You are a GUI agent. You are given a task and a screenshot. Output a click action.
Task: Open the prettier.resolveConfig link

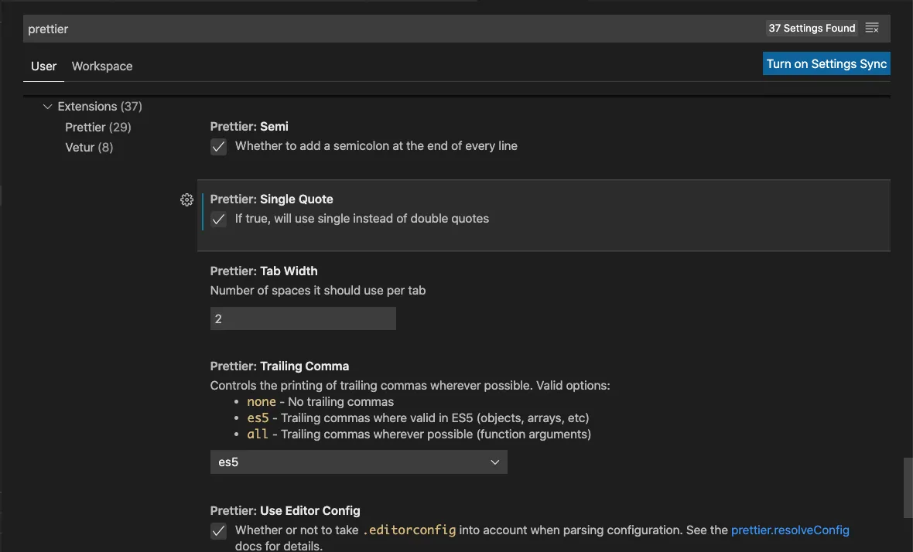point(790,530)
